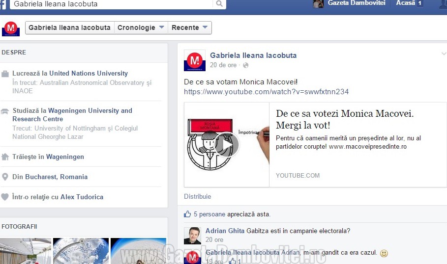This screenshot has height=264, width=447.
Task: Open Wageningen University and Research Centre link
Action: tap(72, 115)
